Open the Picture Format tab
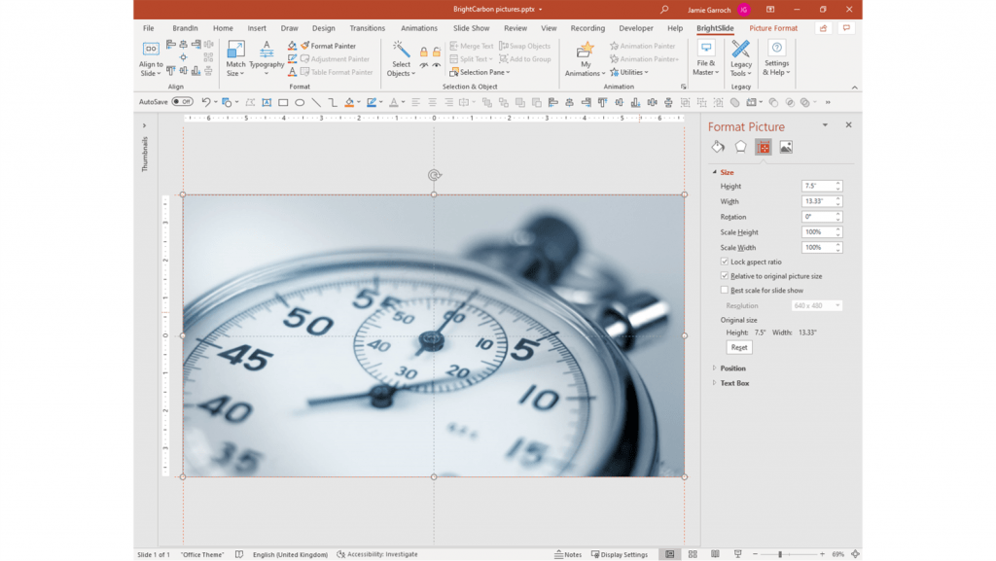 click(773, 27)
